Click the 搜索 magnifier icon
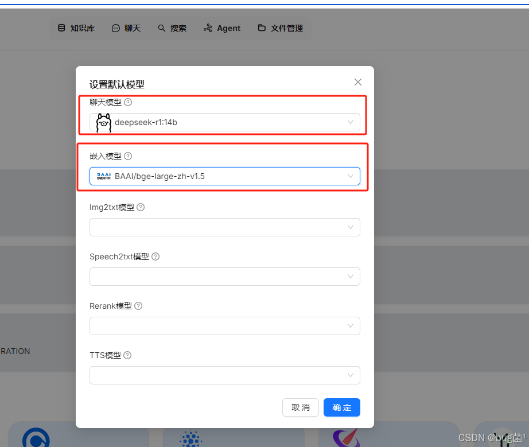The height and width of the screenshot is (447, 529). [162, 28]
